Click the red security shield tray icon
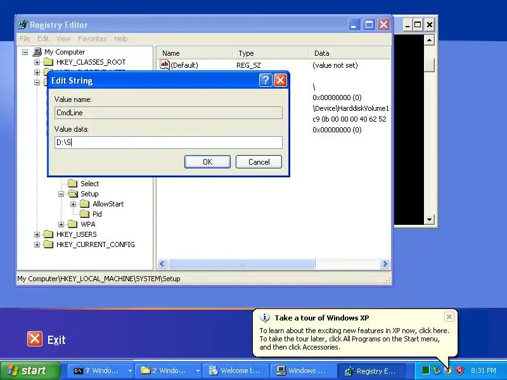This screenshot has height=380, width=507. (x=459, y=370)
